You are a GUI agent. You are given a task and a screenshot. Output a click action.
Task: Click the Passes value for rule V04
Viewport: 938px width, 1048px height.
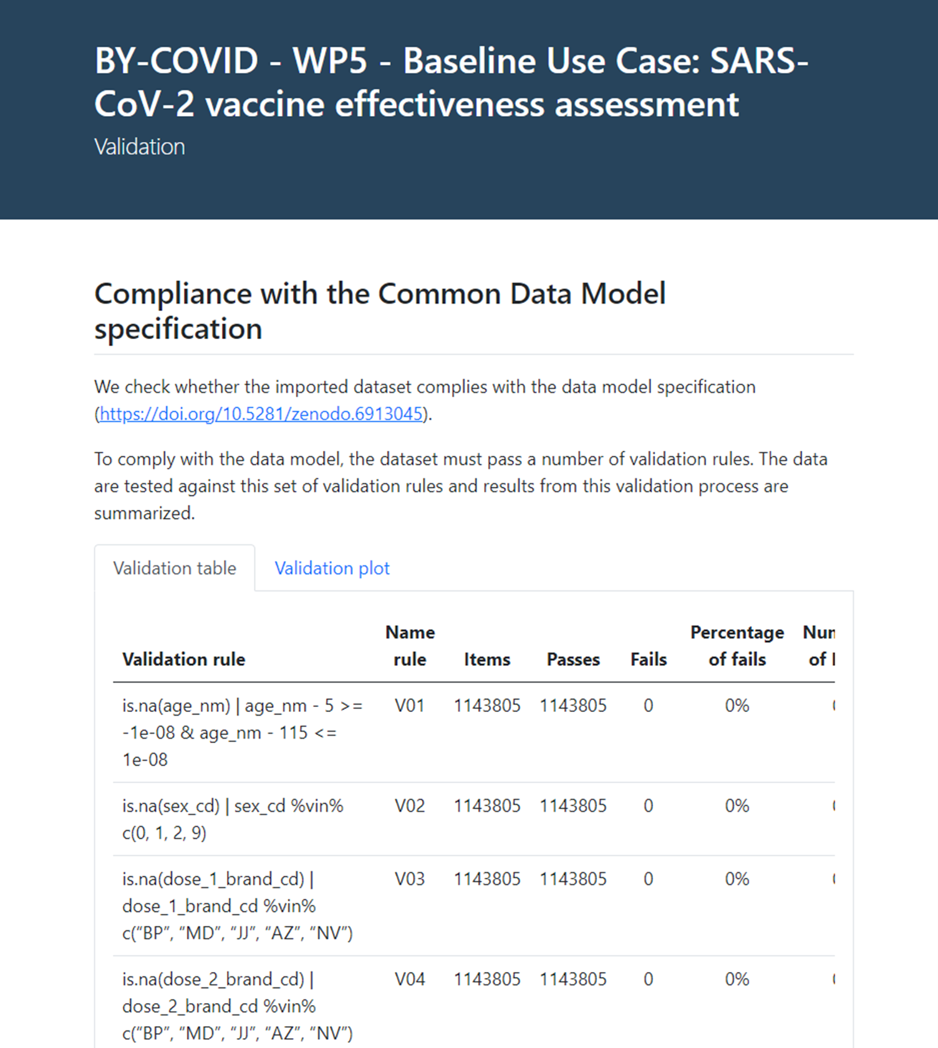click(573, 979)
